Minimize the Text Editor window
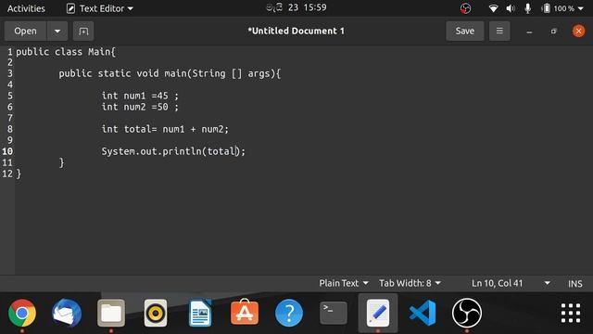 click(x=529, y=32)
